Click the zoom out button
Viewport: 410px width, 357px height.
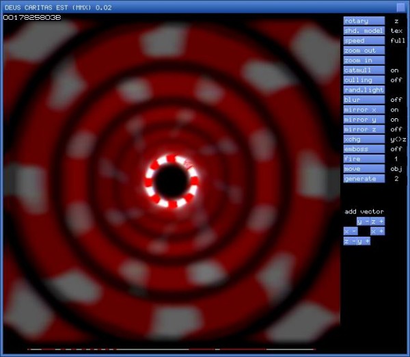(364, 51)
